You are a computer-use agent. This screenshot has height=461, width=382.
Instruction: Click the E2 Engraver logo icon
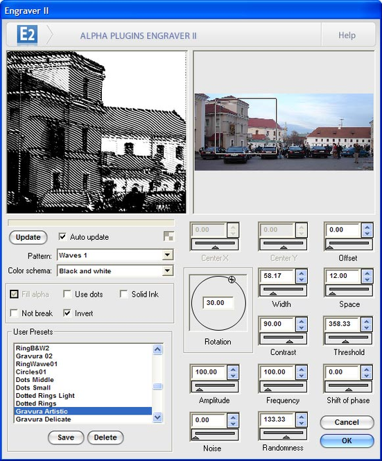27,35
